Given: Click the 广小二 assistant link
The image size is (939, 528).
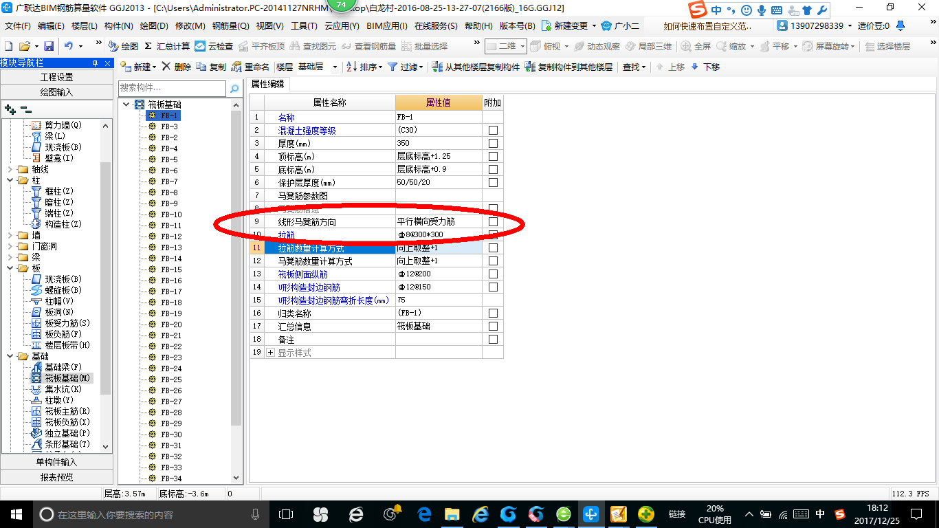Looking at the screenshot, I should (620, 25).
